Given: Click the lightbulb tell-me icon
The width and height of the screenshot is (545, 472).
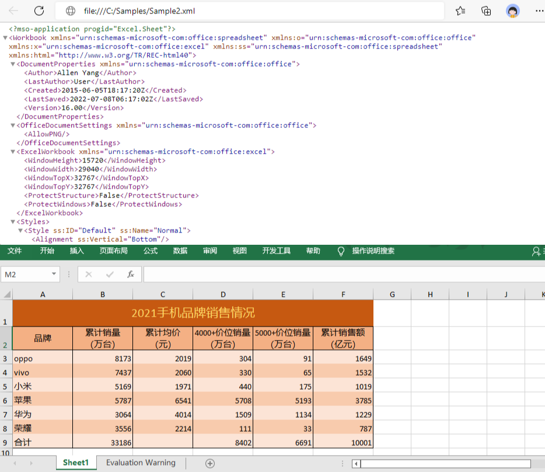Looking at the screenshot, I should tap(341, 251).
